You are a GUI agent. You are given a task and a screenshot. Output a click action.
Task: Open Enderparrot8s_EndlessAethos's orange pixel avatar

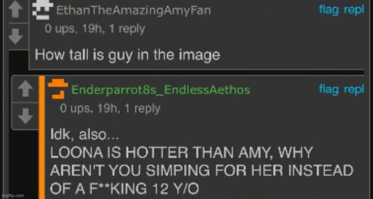58,89
